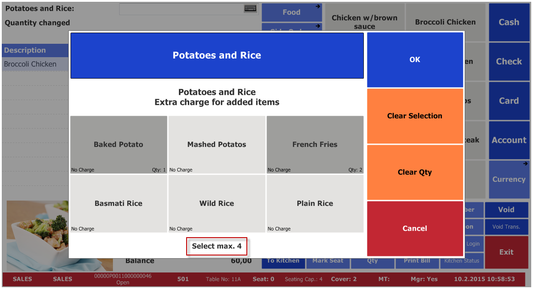Open the first SALES status bar item
The height and width of the screenshot is (289, 533).
pyautogui.click(x=22, y=279)
